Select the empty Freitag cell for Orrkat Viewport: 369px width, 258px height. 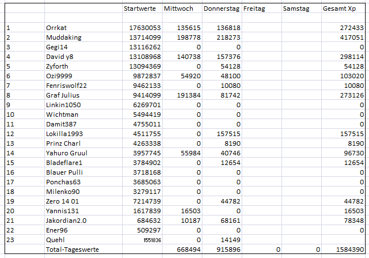click(262, 28)
